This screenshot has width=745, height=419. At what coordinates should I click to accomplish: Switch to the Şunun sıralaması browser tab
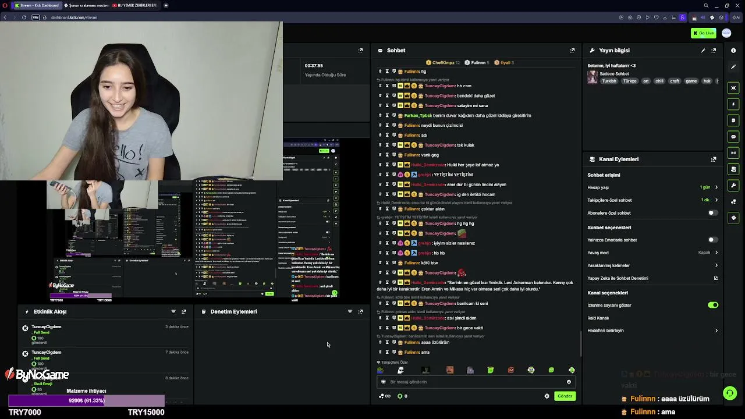point(87,5)
